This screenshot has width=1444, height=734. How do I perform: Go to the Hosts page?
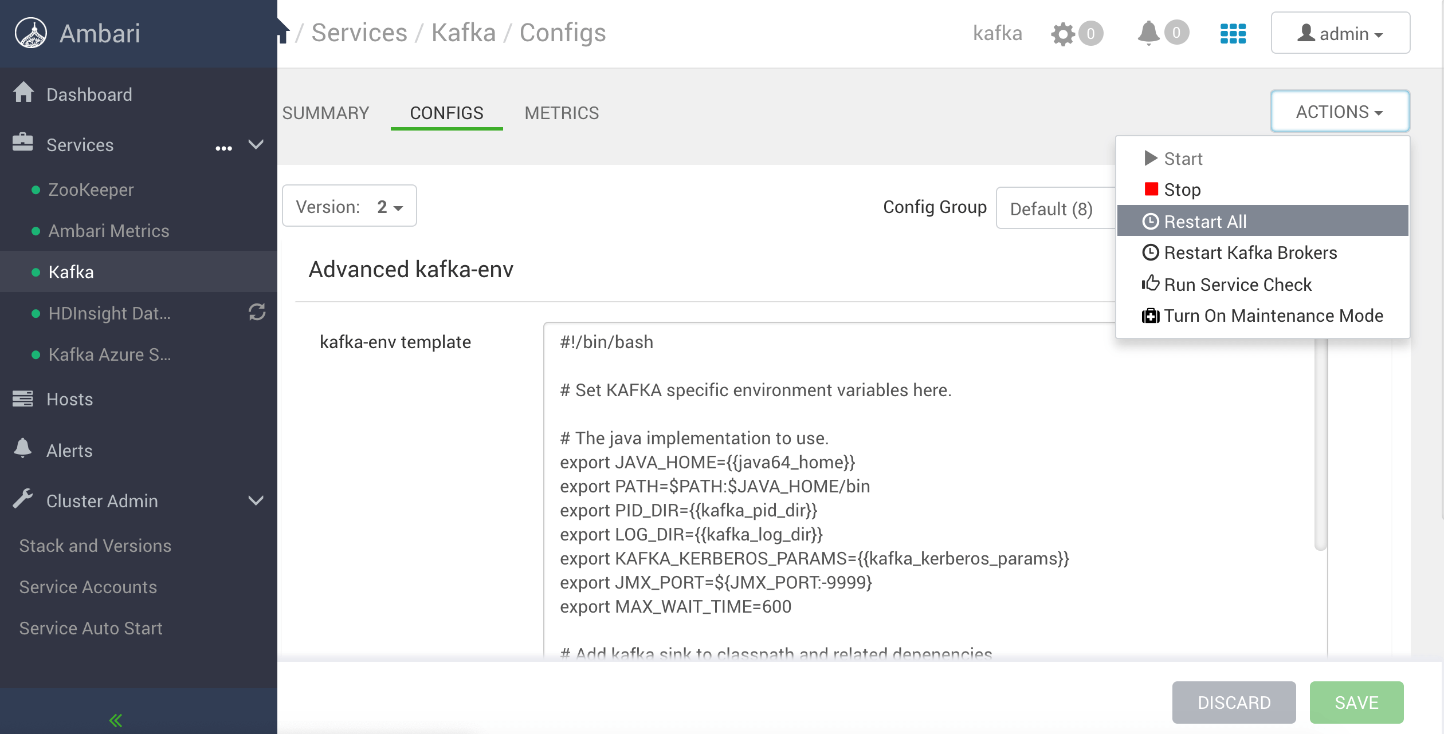[x=70, y=399]
